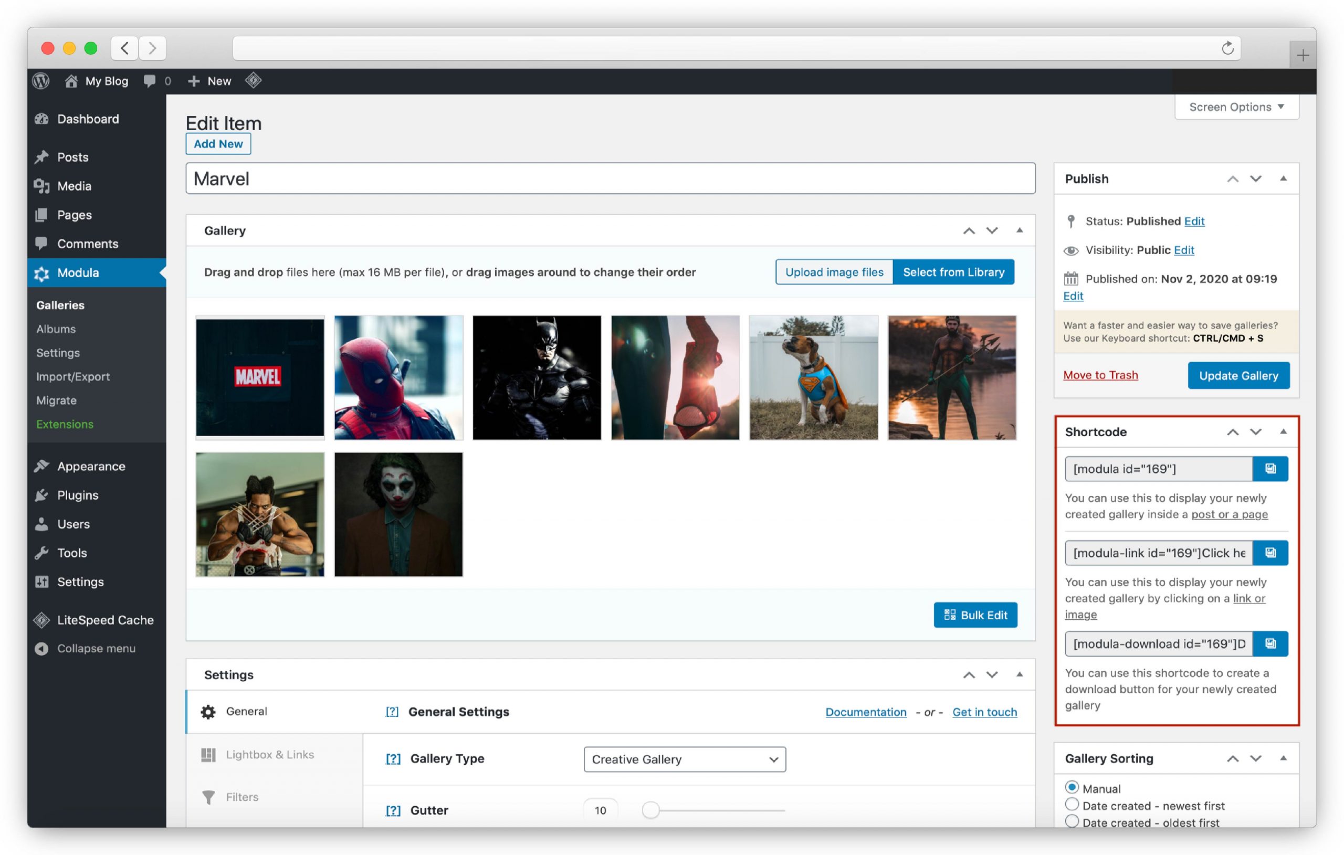
Task: Open Albums in Modula submenu
Action: (56, 329)
